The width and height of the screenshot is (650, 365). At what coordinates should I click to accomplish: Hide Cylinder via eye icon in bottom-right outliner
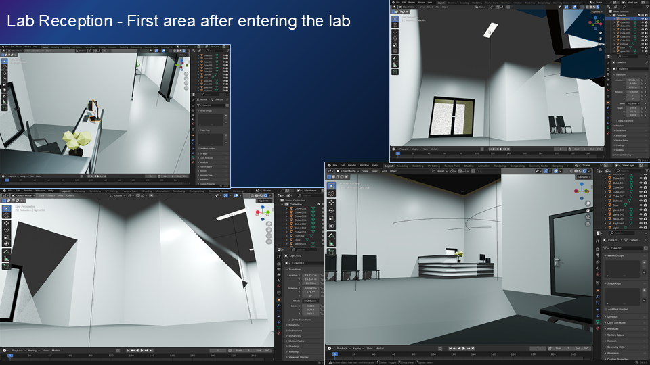pos(641,201)
